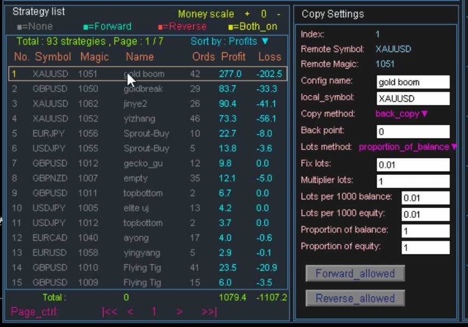Select strategy row gecko_gu
Screen dimensions: 468x327
148,163
